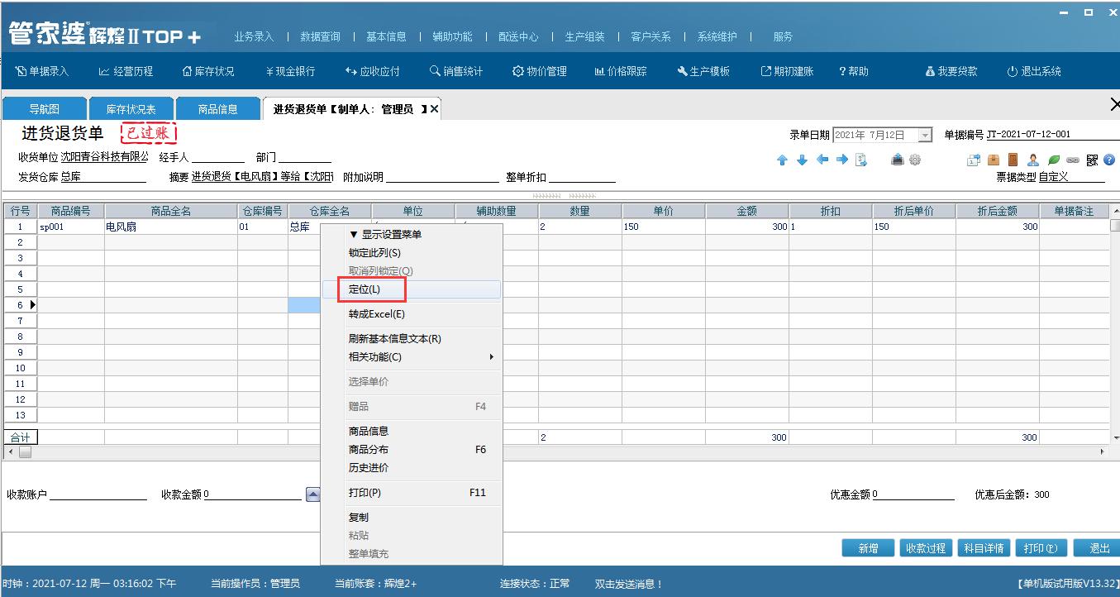Open the blue help question-mark icon
The height and width of the screenshot is (597, 1120).
click(x=1108, y=159)
